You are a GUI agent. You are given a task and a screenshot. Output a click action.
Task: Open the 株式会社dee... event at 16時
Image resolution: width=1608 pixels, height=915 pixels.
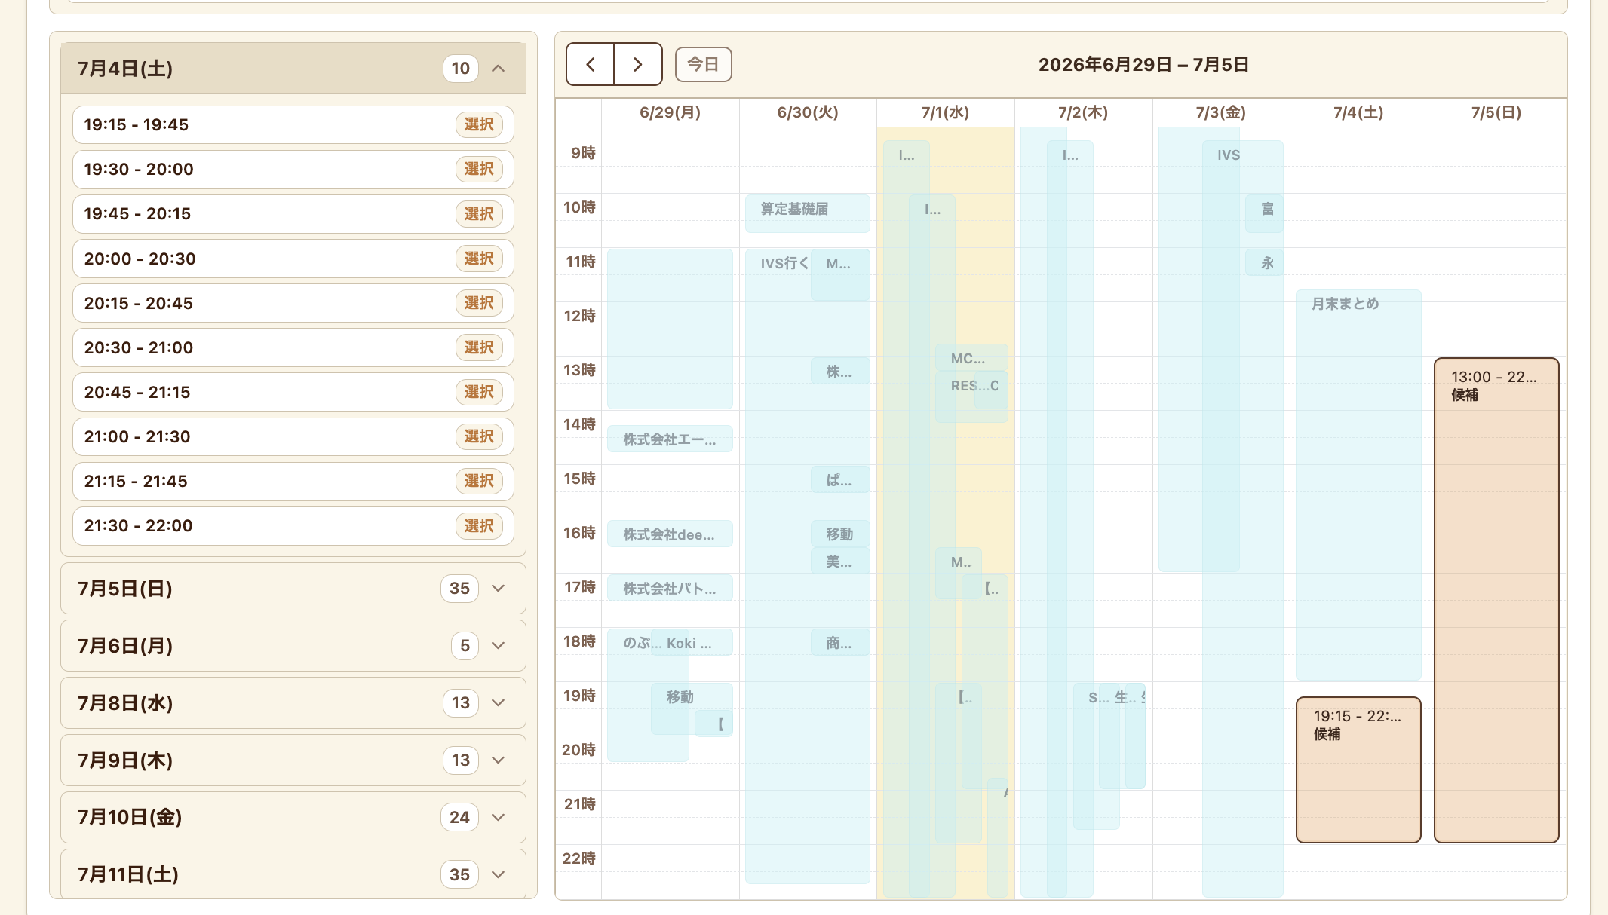click(670, 534)
